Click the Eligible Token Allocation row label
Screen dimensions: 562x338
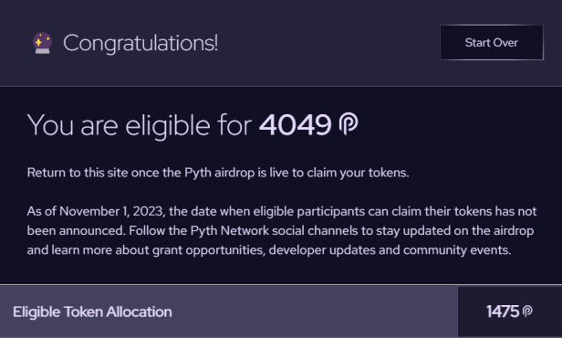pyautogui.click(x=92, y=312)
